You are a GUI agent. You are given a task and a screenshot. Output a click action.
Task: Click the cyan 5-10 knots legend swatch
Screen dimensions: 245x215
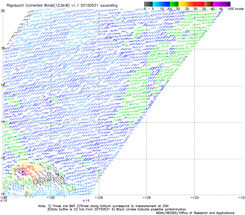point(157,4)
